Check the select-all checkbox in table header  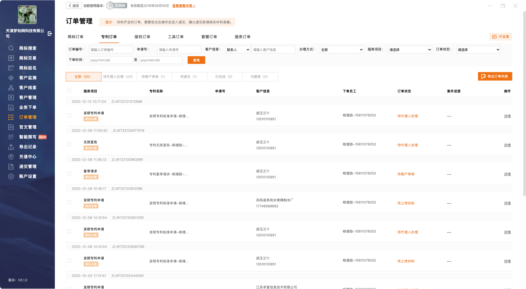pyautogui.click(x=69, y=91)
